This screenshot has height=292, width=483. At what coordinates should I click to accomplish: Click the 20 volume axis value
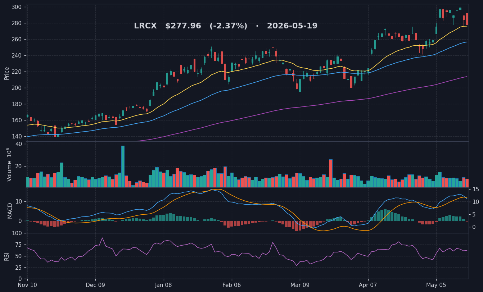click(19, 166)
